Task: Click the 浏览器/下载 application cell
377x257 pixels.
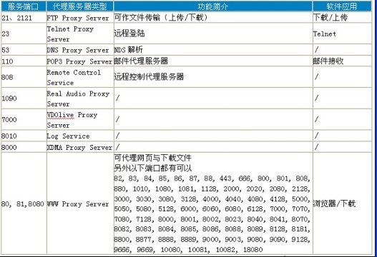Action: (342, 203)
